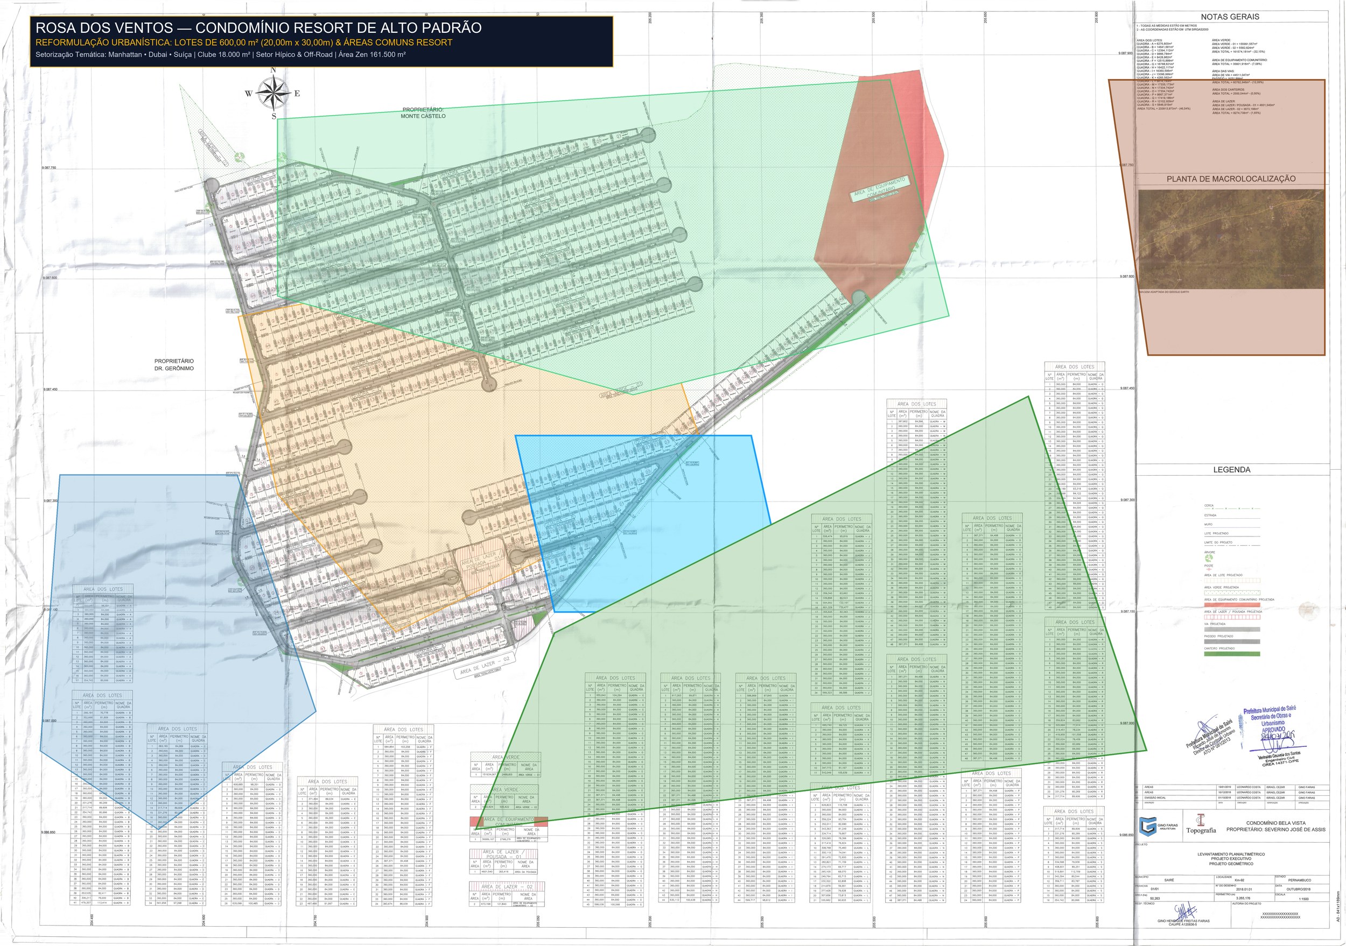Click the Gino Henrique Freitas Farias signature

point(1186,910)
